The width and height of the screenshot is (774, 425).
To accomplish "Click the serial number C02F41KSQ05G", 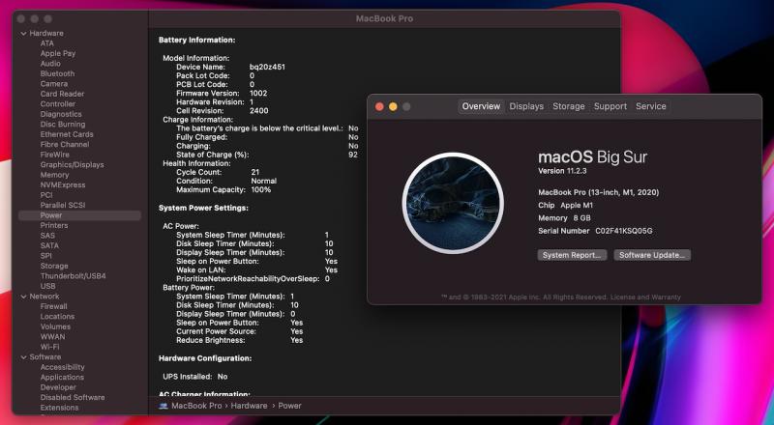I will click(623, 231).
